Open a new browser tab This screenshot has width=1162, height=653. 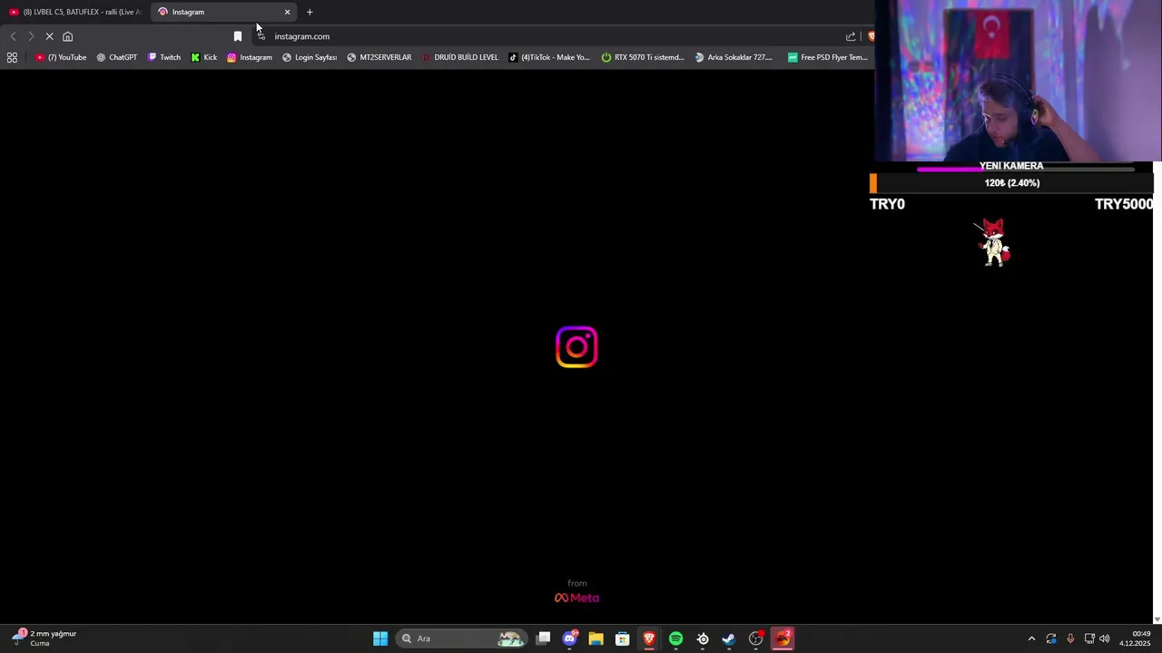310,12
